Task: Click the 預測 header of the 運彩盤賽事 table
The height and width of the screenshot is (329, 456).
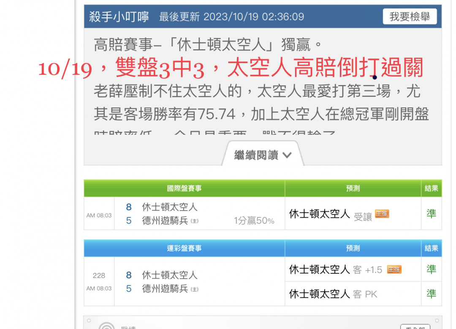Action: coord(353,248)
